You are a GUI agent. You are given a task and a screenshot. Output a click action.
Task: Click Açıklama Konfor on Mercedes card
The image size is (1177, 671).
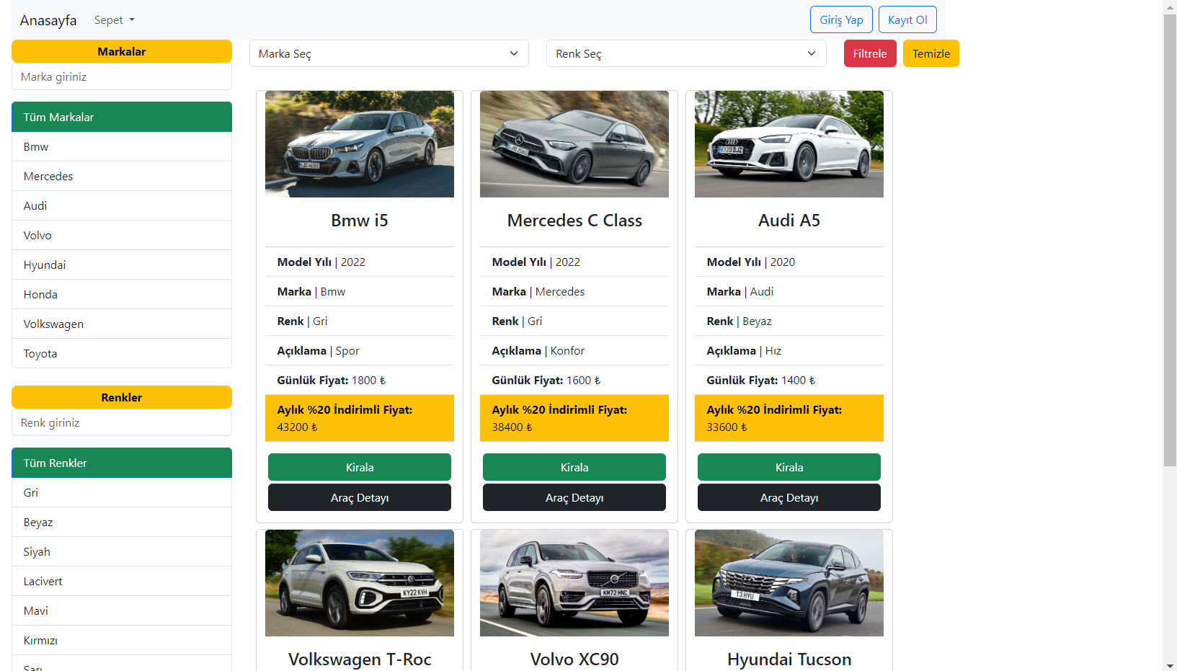coord(574,350)
